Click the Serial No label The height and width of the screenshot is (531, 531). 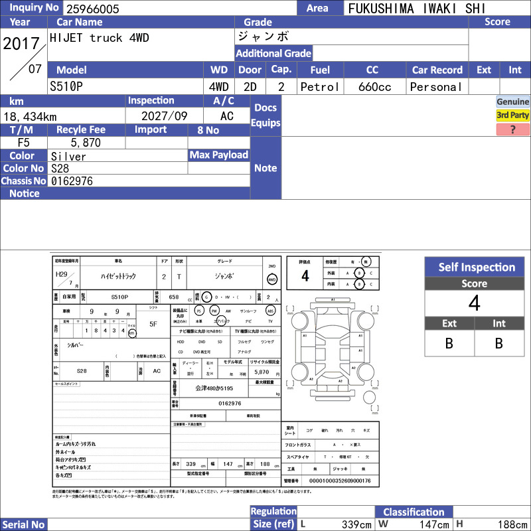click(24, 524)
